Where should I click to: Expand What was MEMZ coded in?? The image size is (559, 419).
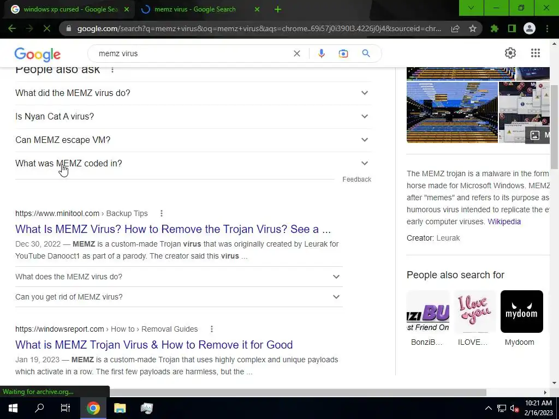tap(193, 164)
